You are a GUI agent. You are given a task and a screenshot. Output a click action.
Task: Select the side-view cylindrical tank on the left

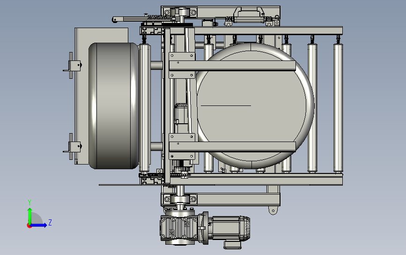114,106
